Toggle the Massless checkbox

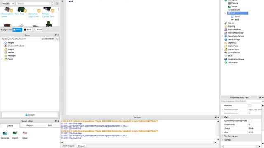pyautogui.click(x=250, y=106)
